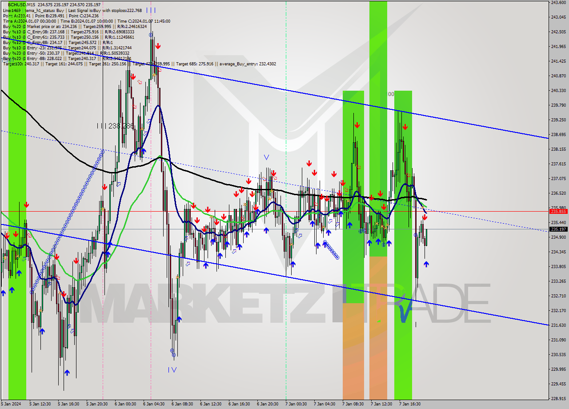Image resolution: width=569 pixels, height=409 pixels.
Task: Click the 233.265 price axis label
Action: [x=558, y=281]
